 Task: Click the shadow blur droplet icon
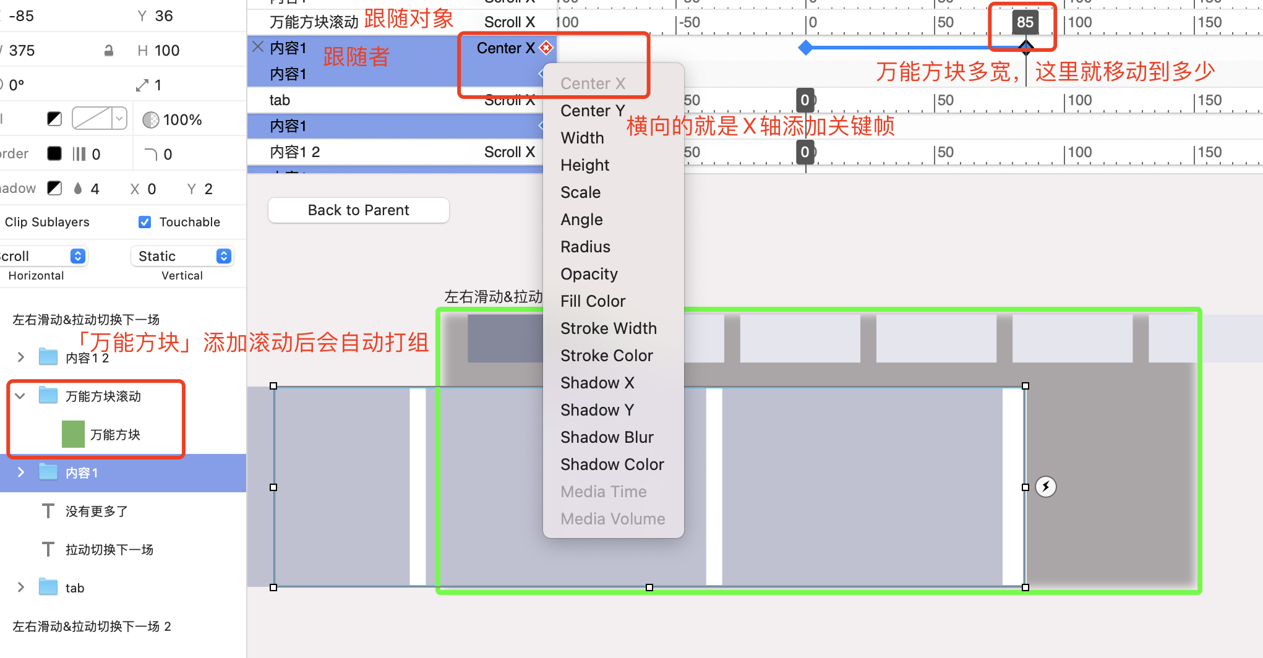78,189
